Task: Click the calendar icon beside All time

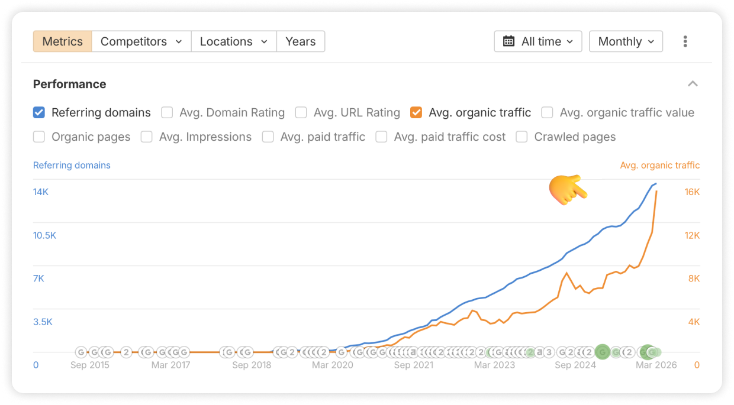Action: (508, 41)
